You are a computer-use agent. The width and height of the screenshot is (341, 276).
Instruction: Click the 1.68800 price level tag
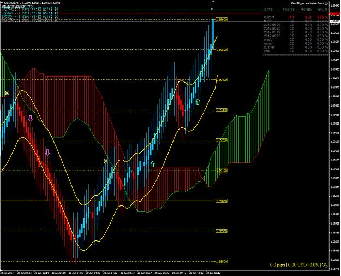[222, 261]
